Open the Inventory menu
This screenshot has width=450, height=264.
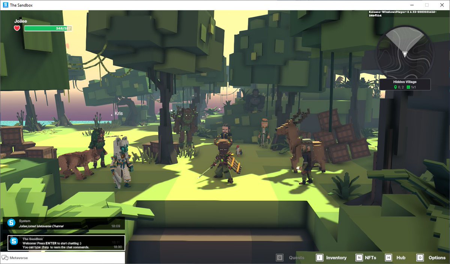[336, 258]
